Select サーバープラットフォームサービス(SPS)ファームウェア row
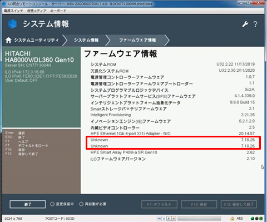Viewport: 267px width, 222px height. pos(172,96)
